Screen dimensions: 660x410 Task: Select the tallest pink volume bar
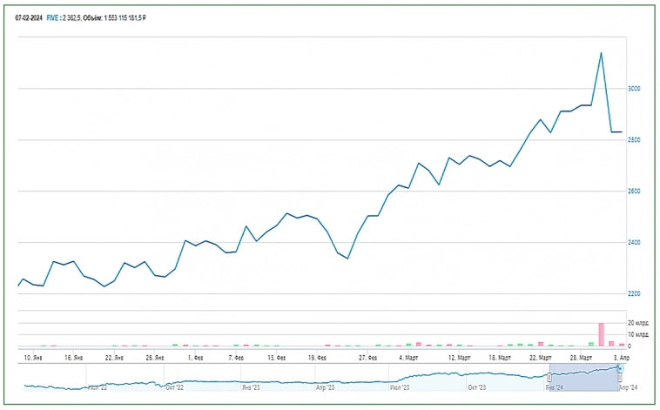click(x=601, y=334)
